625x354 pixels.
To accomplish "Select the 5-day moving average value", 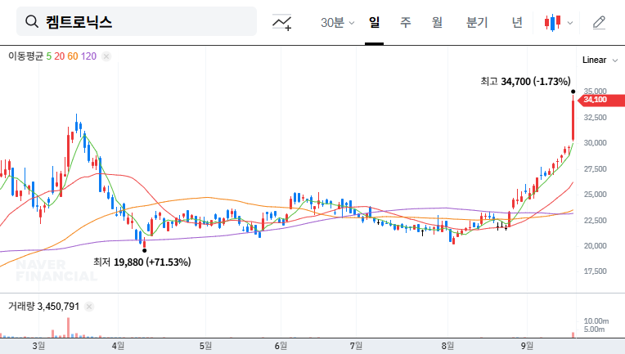I will coord(48,56).
